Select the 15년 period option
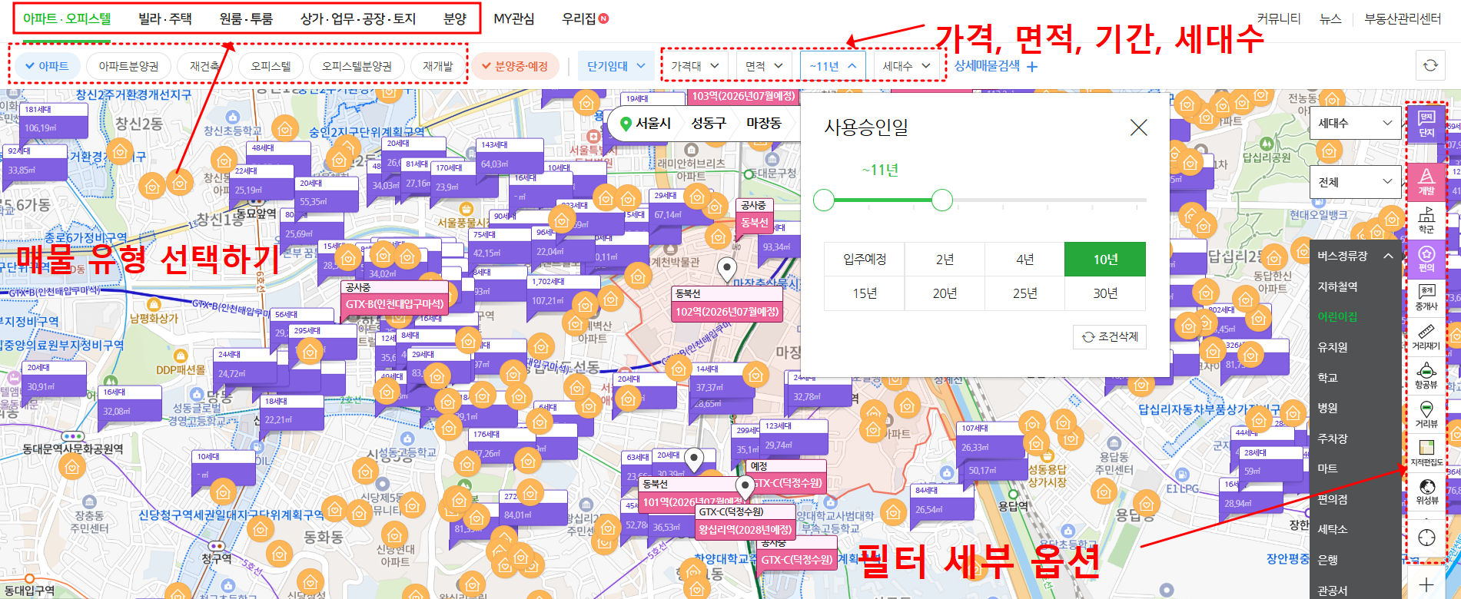Viewport: 1461px width, 599px height. click(865, 293)
